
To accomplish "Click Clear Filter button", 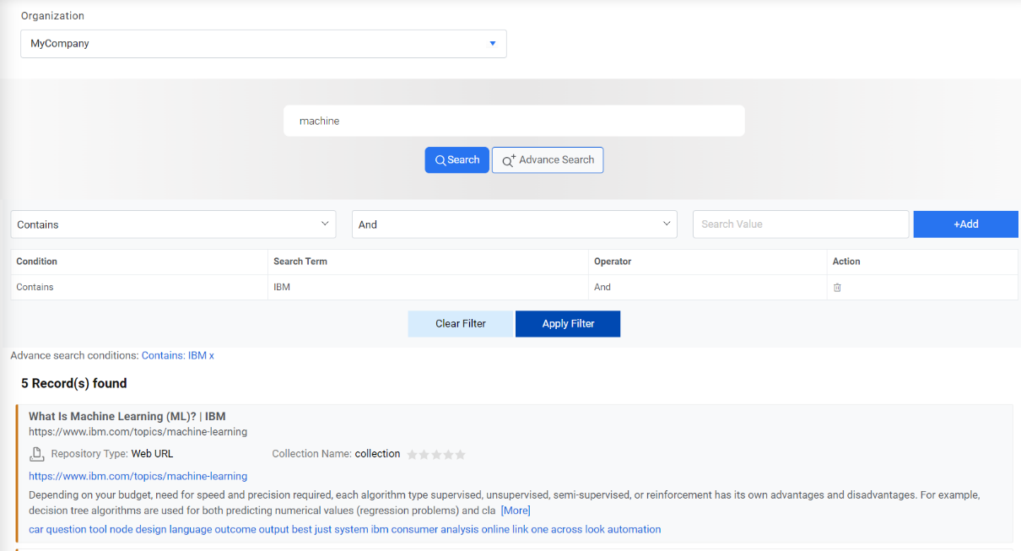I will [461, 324].
